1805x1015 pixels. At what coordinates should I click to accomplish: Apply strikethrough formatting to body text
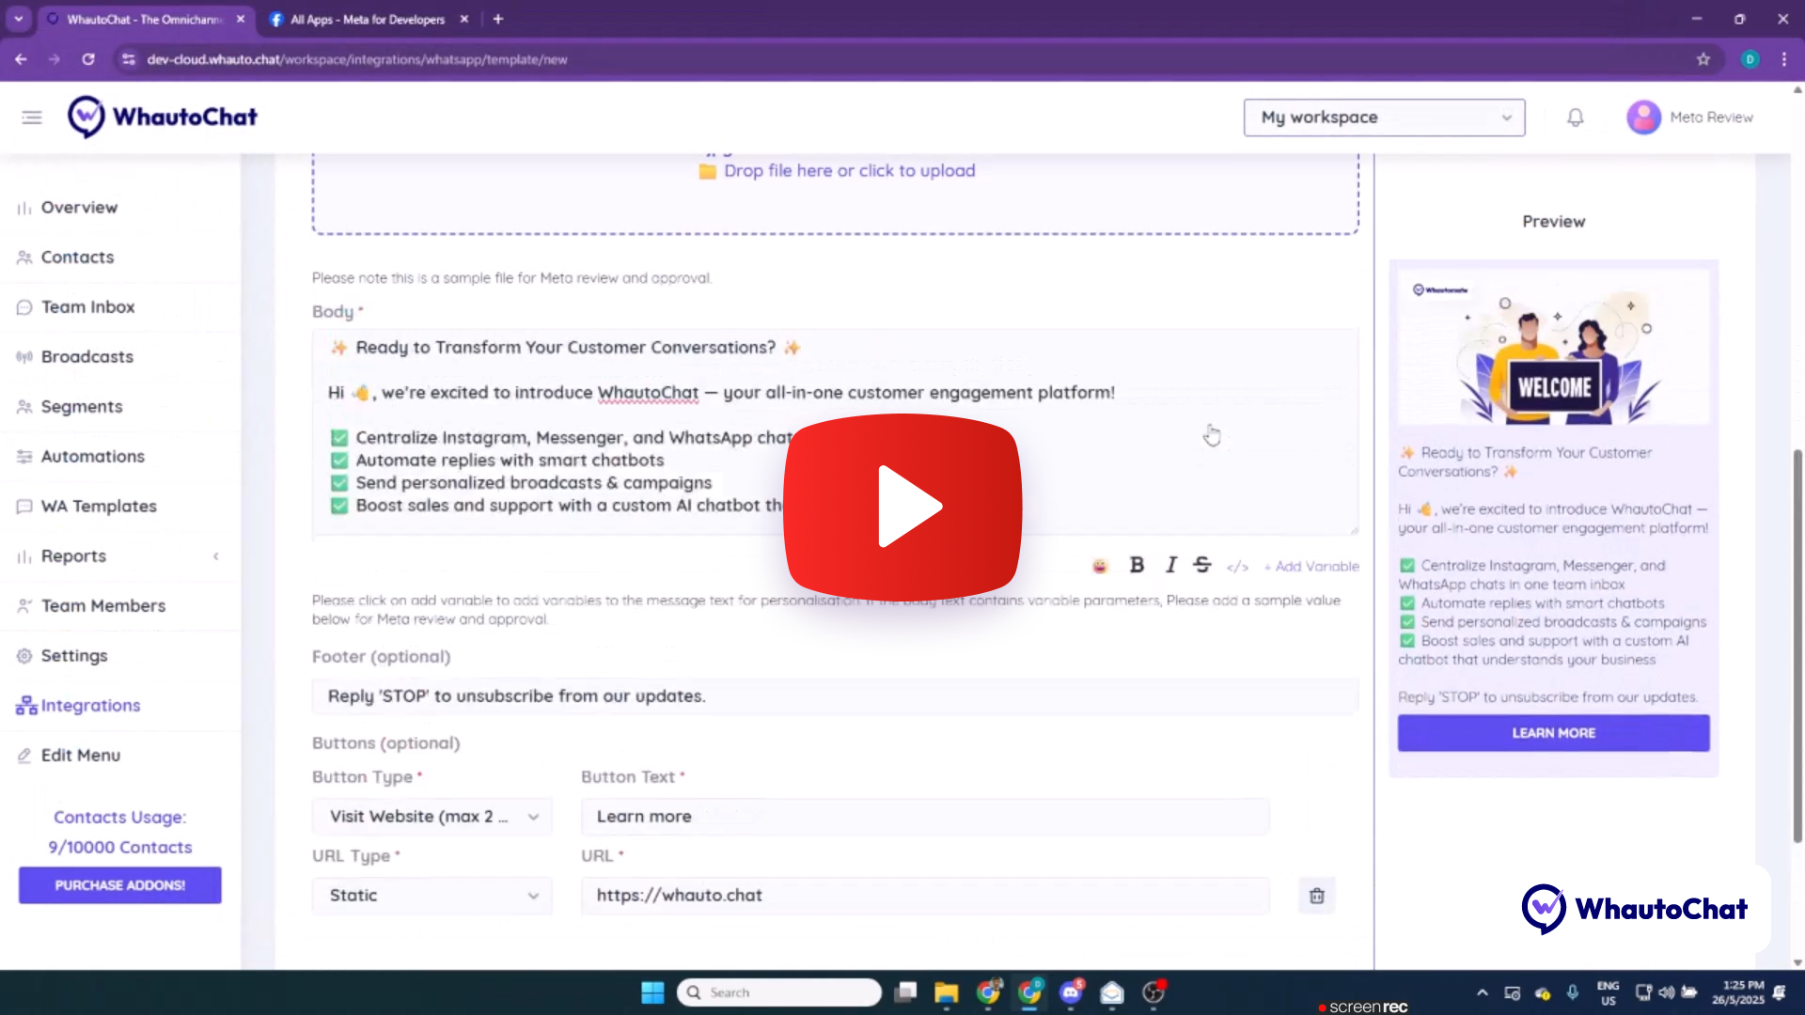[x=1202, y=566]
